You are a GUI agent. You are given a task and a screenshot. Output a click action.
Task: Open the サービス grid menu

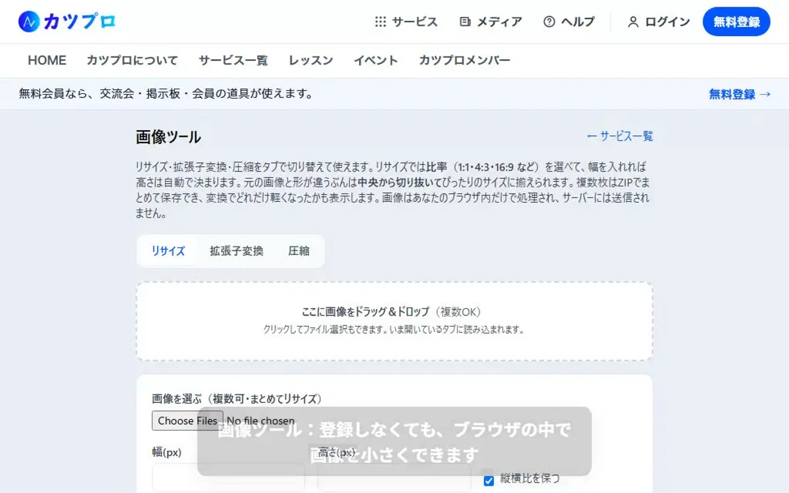coord(406,22)
